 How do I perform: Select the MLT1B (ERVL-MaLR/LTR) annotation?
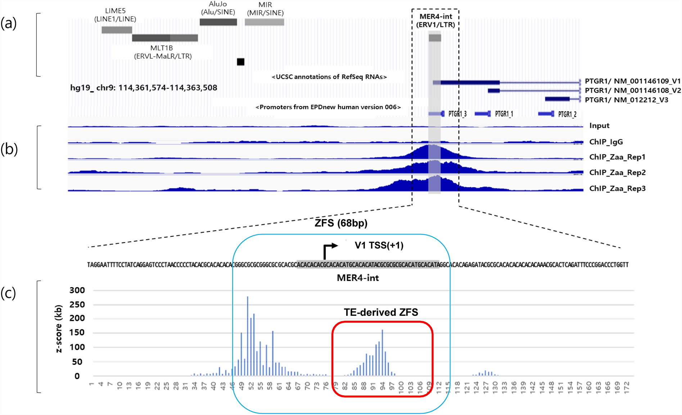click(x=164, y=38)
